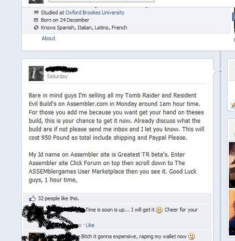Click the profile thumbnail at top left
Viewport: 235px width, 241px height.
click(36, 2)
